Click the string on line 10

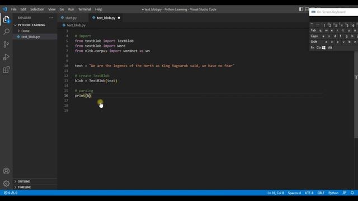click(x=162, y=66)
